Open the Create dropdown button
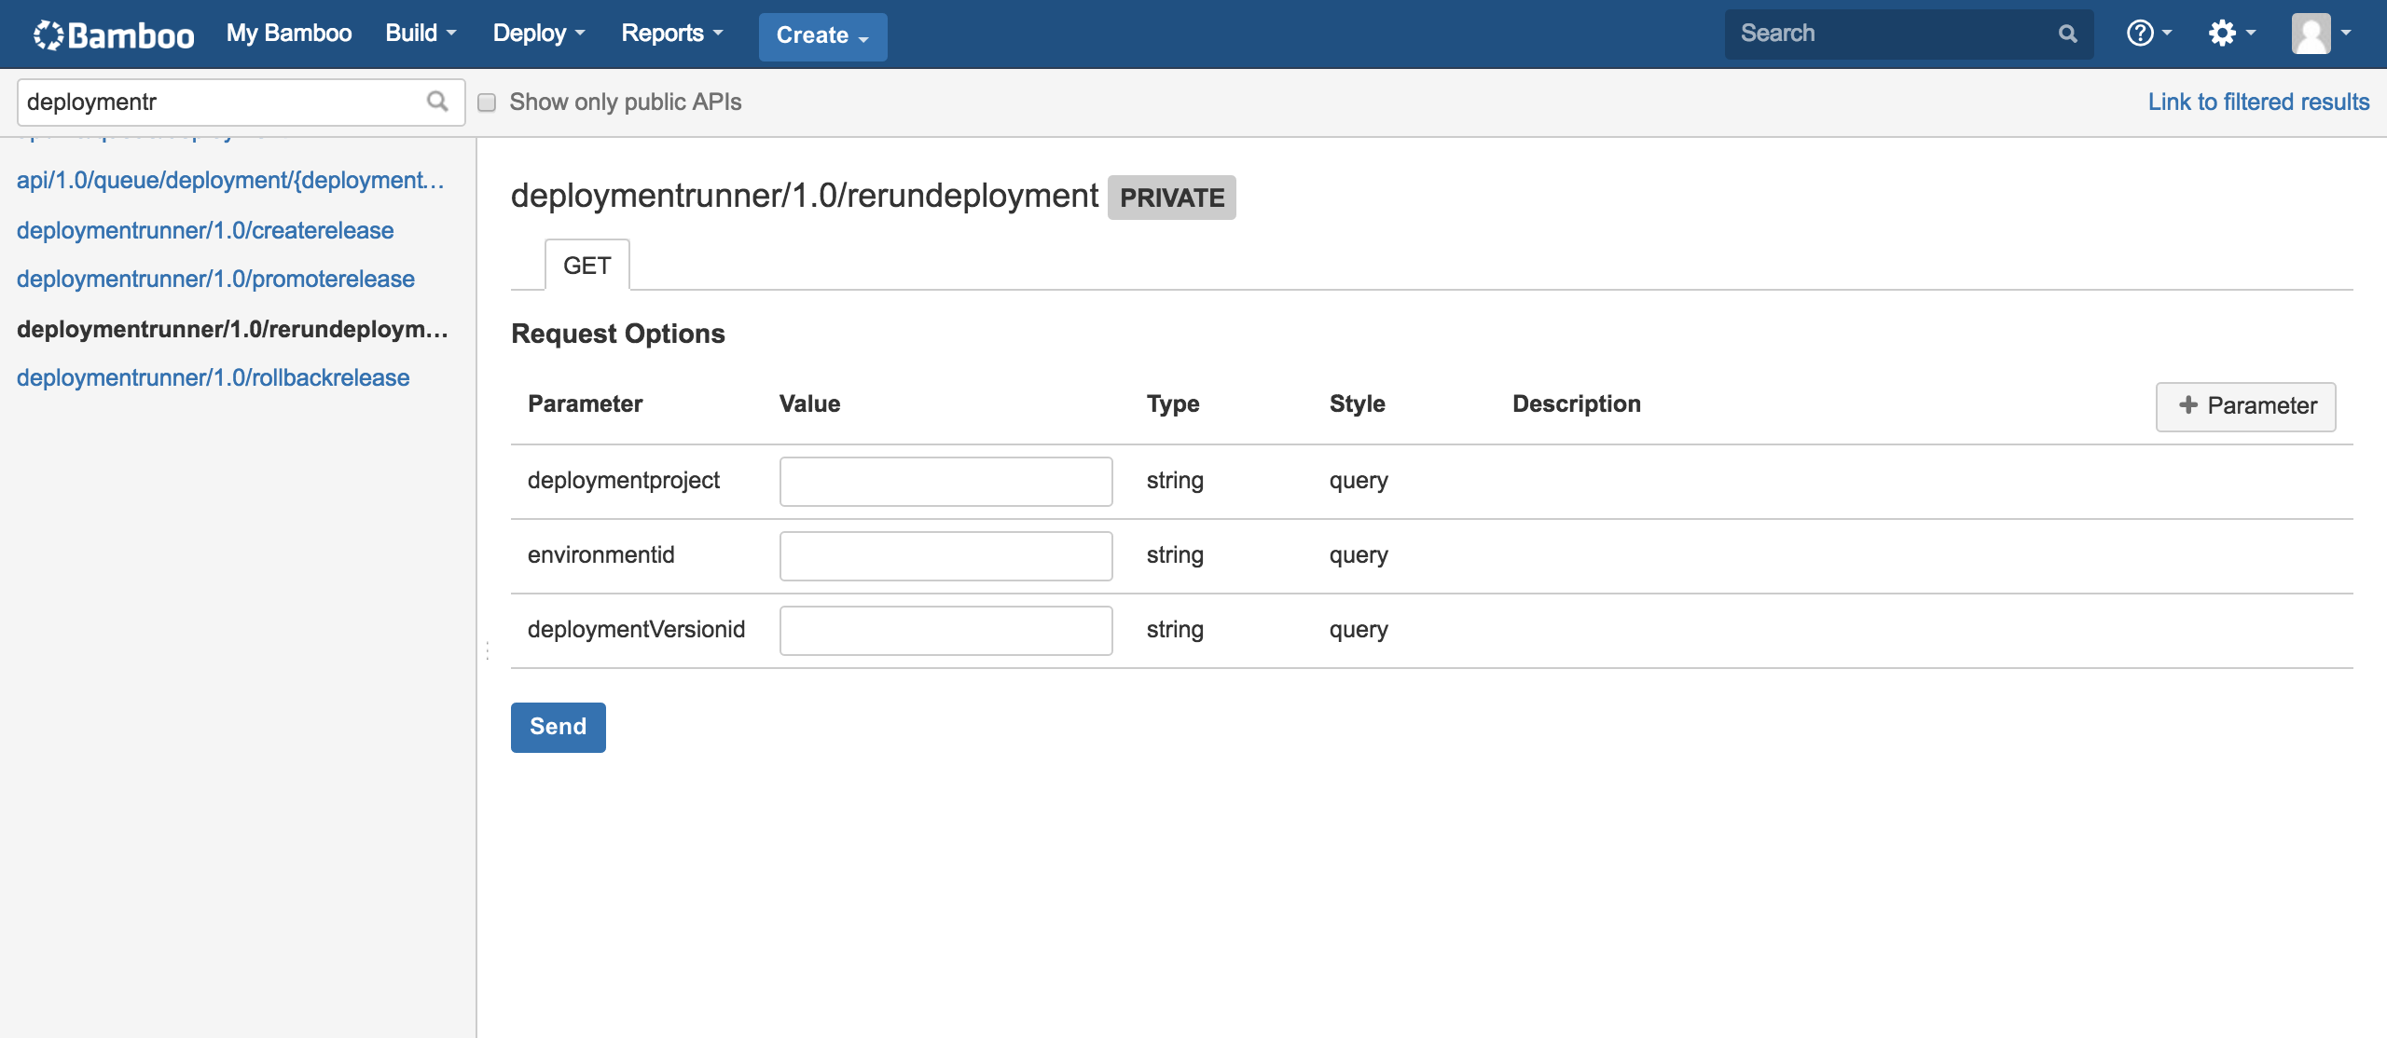Screen dimensions: 2387x1038 [822, 35]
